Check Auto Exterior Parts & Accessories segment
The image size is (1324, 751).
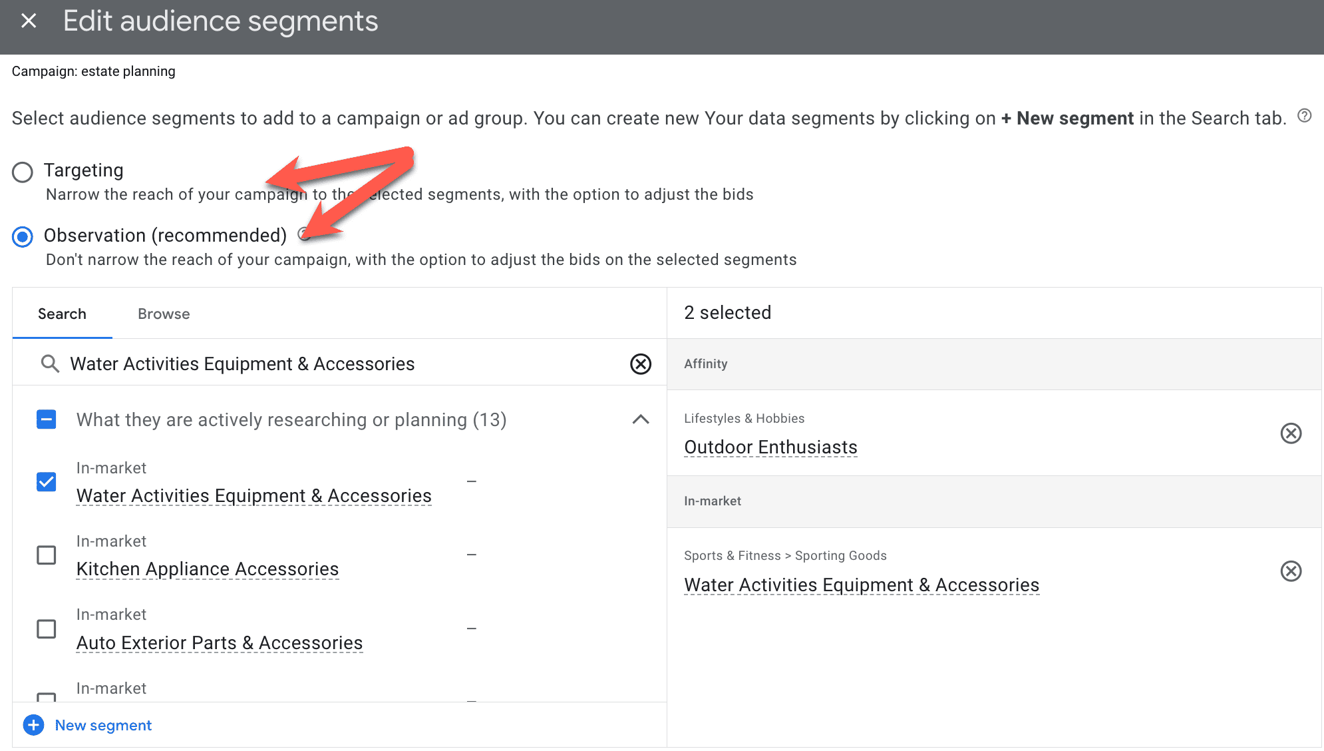point(47,629)
